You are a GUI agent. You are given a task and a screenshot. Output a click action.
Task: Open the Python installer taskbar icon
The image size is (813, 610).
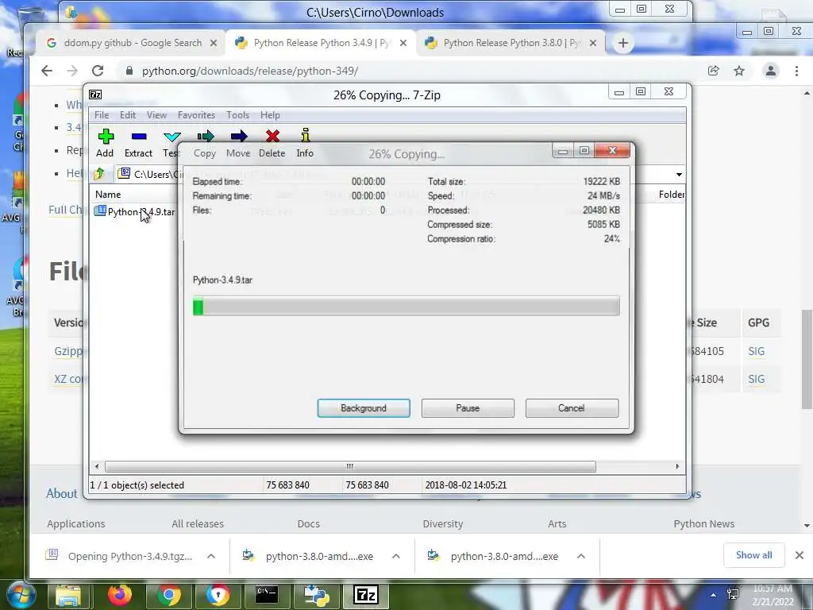(x=317, y=596)
